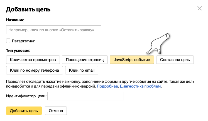The image size is (208, 121).
Task: Select Клик по email condition
Action: tap(82, 70)
